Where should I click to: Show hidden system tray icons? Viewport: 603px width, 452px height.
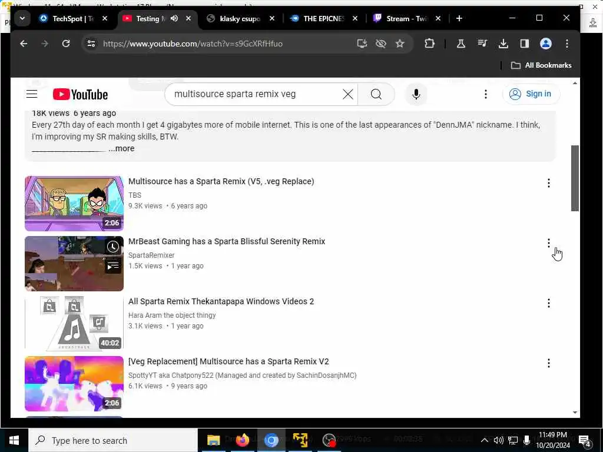coord(485,440)
